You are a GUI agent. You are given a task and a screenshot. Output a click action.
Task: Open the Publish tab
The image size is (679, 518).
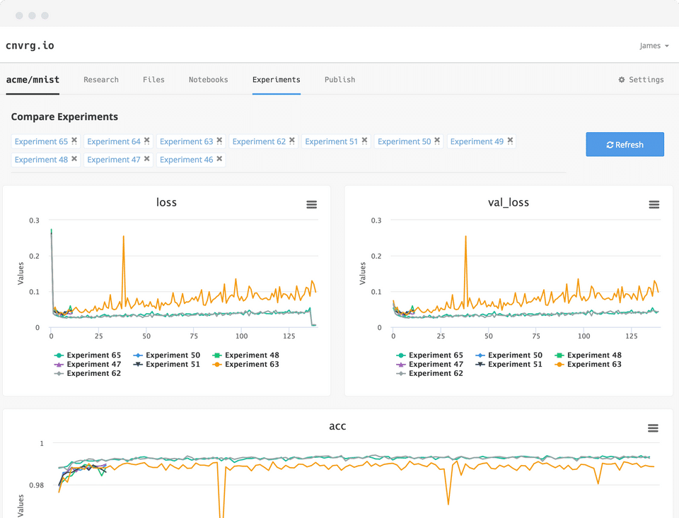click(x=340, y=80)
